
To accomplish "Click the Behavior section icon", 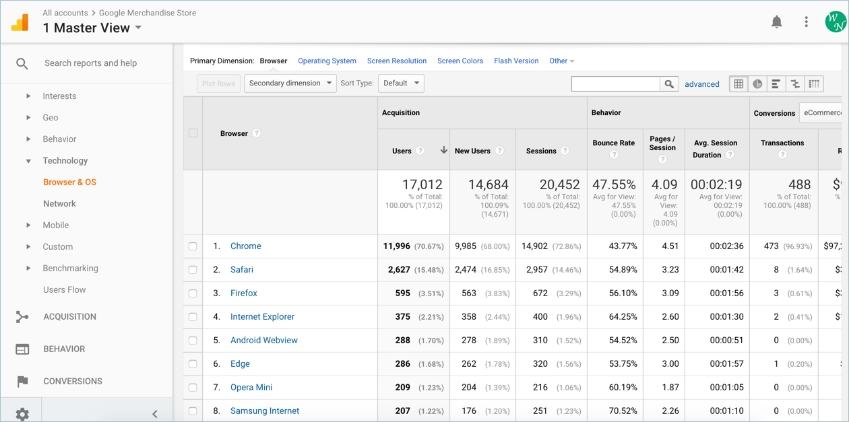I will (x=22, y=349).
